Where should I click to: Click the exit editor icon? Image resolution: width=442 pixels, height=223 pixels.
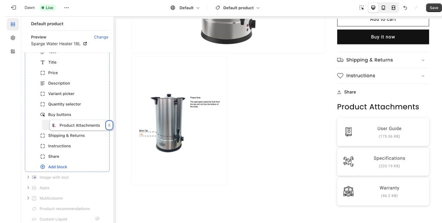pyautogui.click(x=13, y=8)
